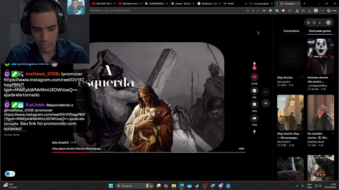Mute the tab via the speaker icon
339x190 pixels.
[281, 4]
